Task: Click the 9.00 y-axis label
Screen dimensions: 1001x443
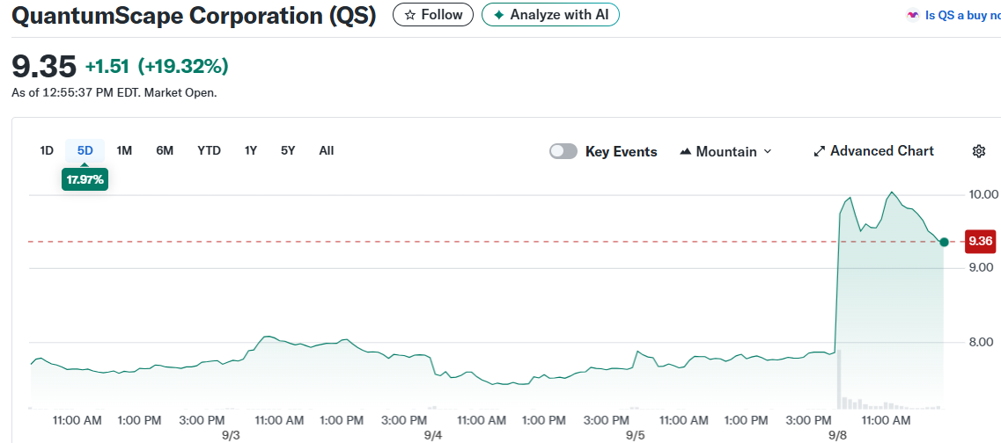Action: coord(982,268)
